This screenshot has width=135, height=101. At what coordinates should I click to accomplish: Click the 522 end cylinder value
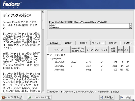point(127,70)
